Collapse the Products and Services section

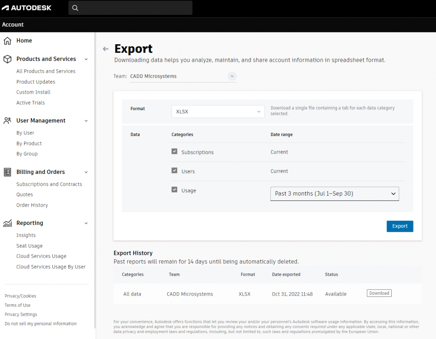pos(86,59)
